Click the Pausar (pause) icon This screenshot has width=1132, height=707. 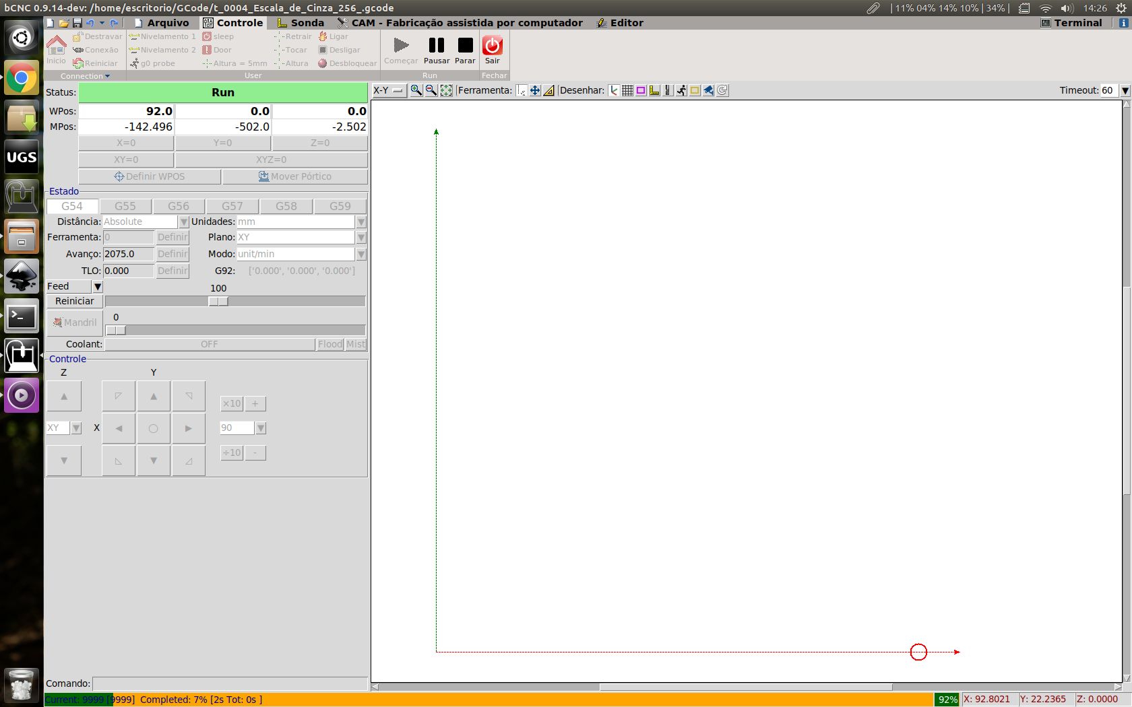tap(436, 46)
